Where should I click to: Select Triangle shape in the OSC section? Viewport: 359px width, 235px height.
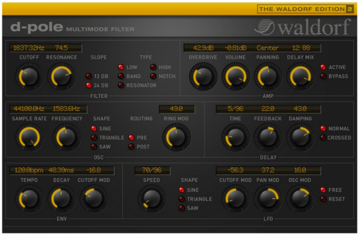94,138
